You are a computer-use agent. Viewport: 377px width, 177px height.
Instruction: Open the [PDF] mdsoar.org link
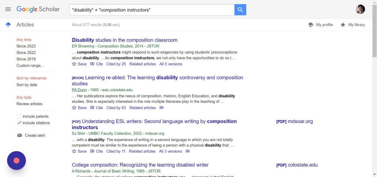295,121
